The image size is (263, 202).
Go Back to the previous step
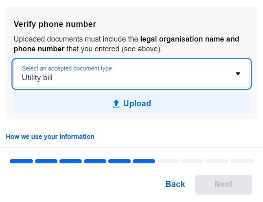click(x=175, y=184)
